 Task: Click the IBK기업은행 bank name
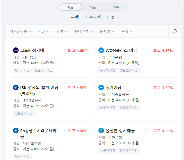click(32, 100)
